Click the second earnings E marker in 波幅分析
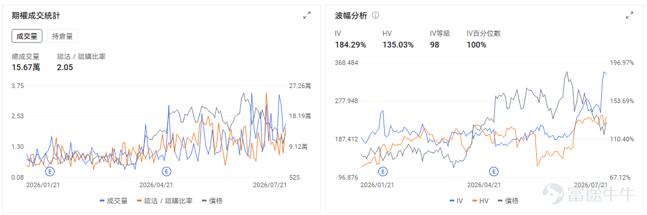The image size is (647, 215). pyautogui.click(x=493, y=171)
